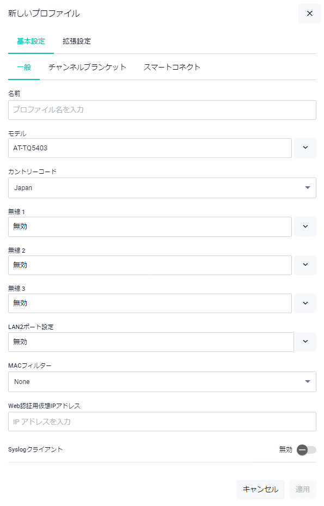Click the 適用 button
Screen dimensions: 324x506
click(x=302, y=489)
